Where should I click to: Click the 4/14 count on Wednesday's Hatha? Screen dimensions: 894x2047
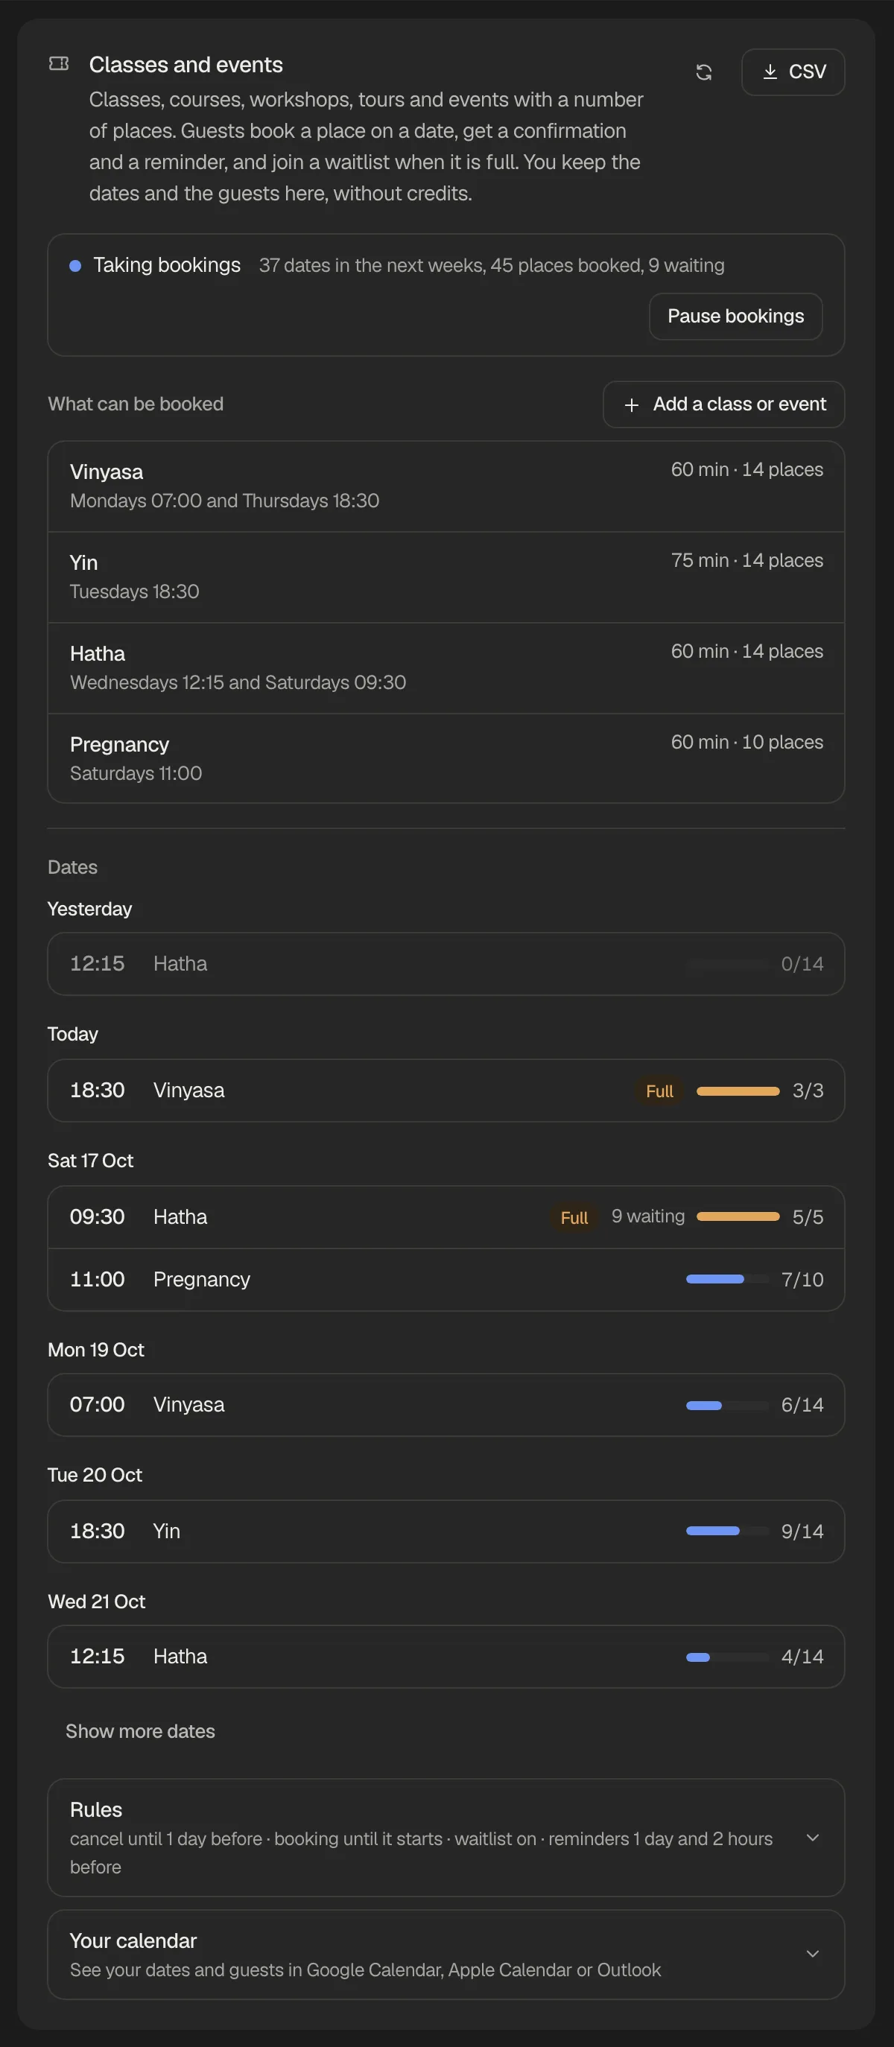[x=802, y=1657]
